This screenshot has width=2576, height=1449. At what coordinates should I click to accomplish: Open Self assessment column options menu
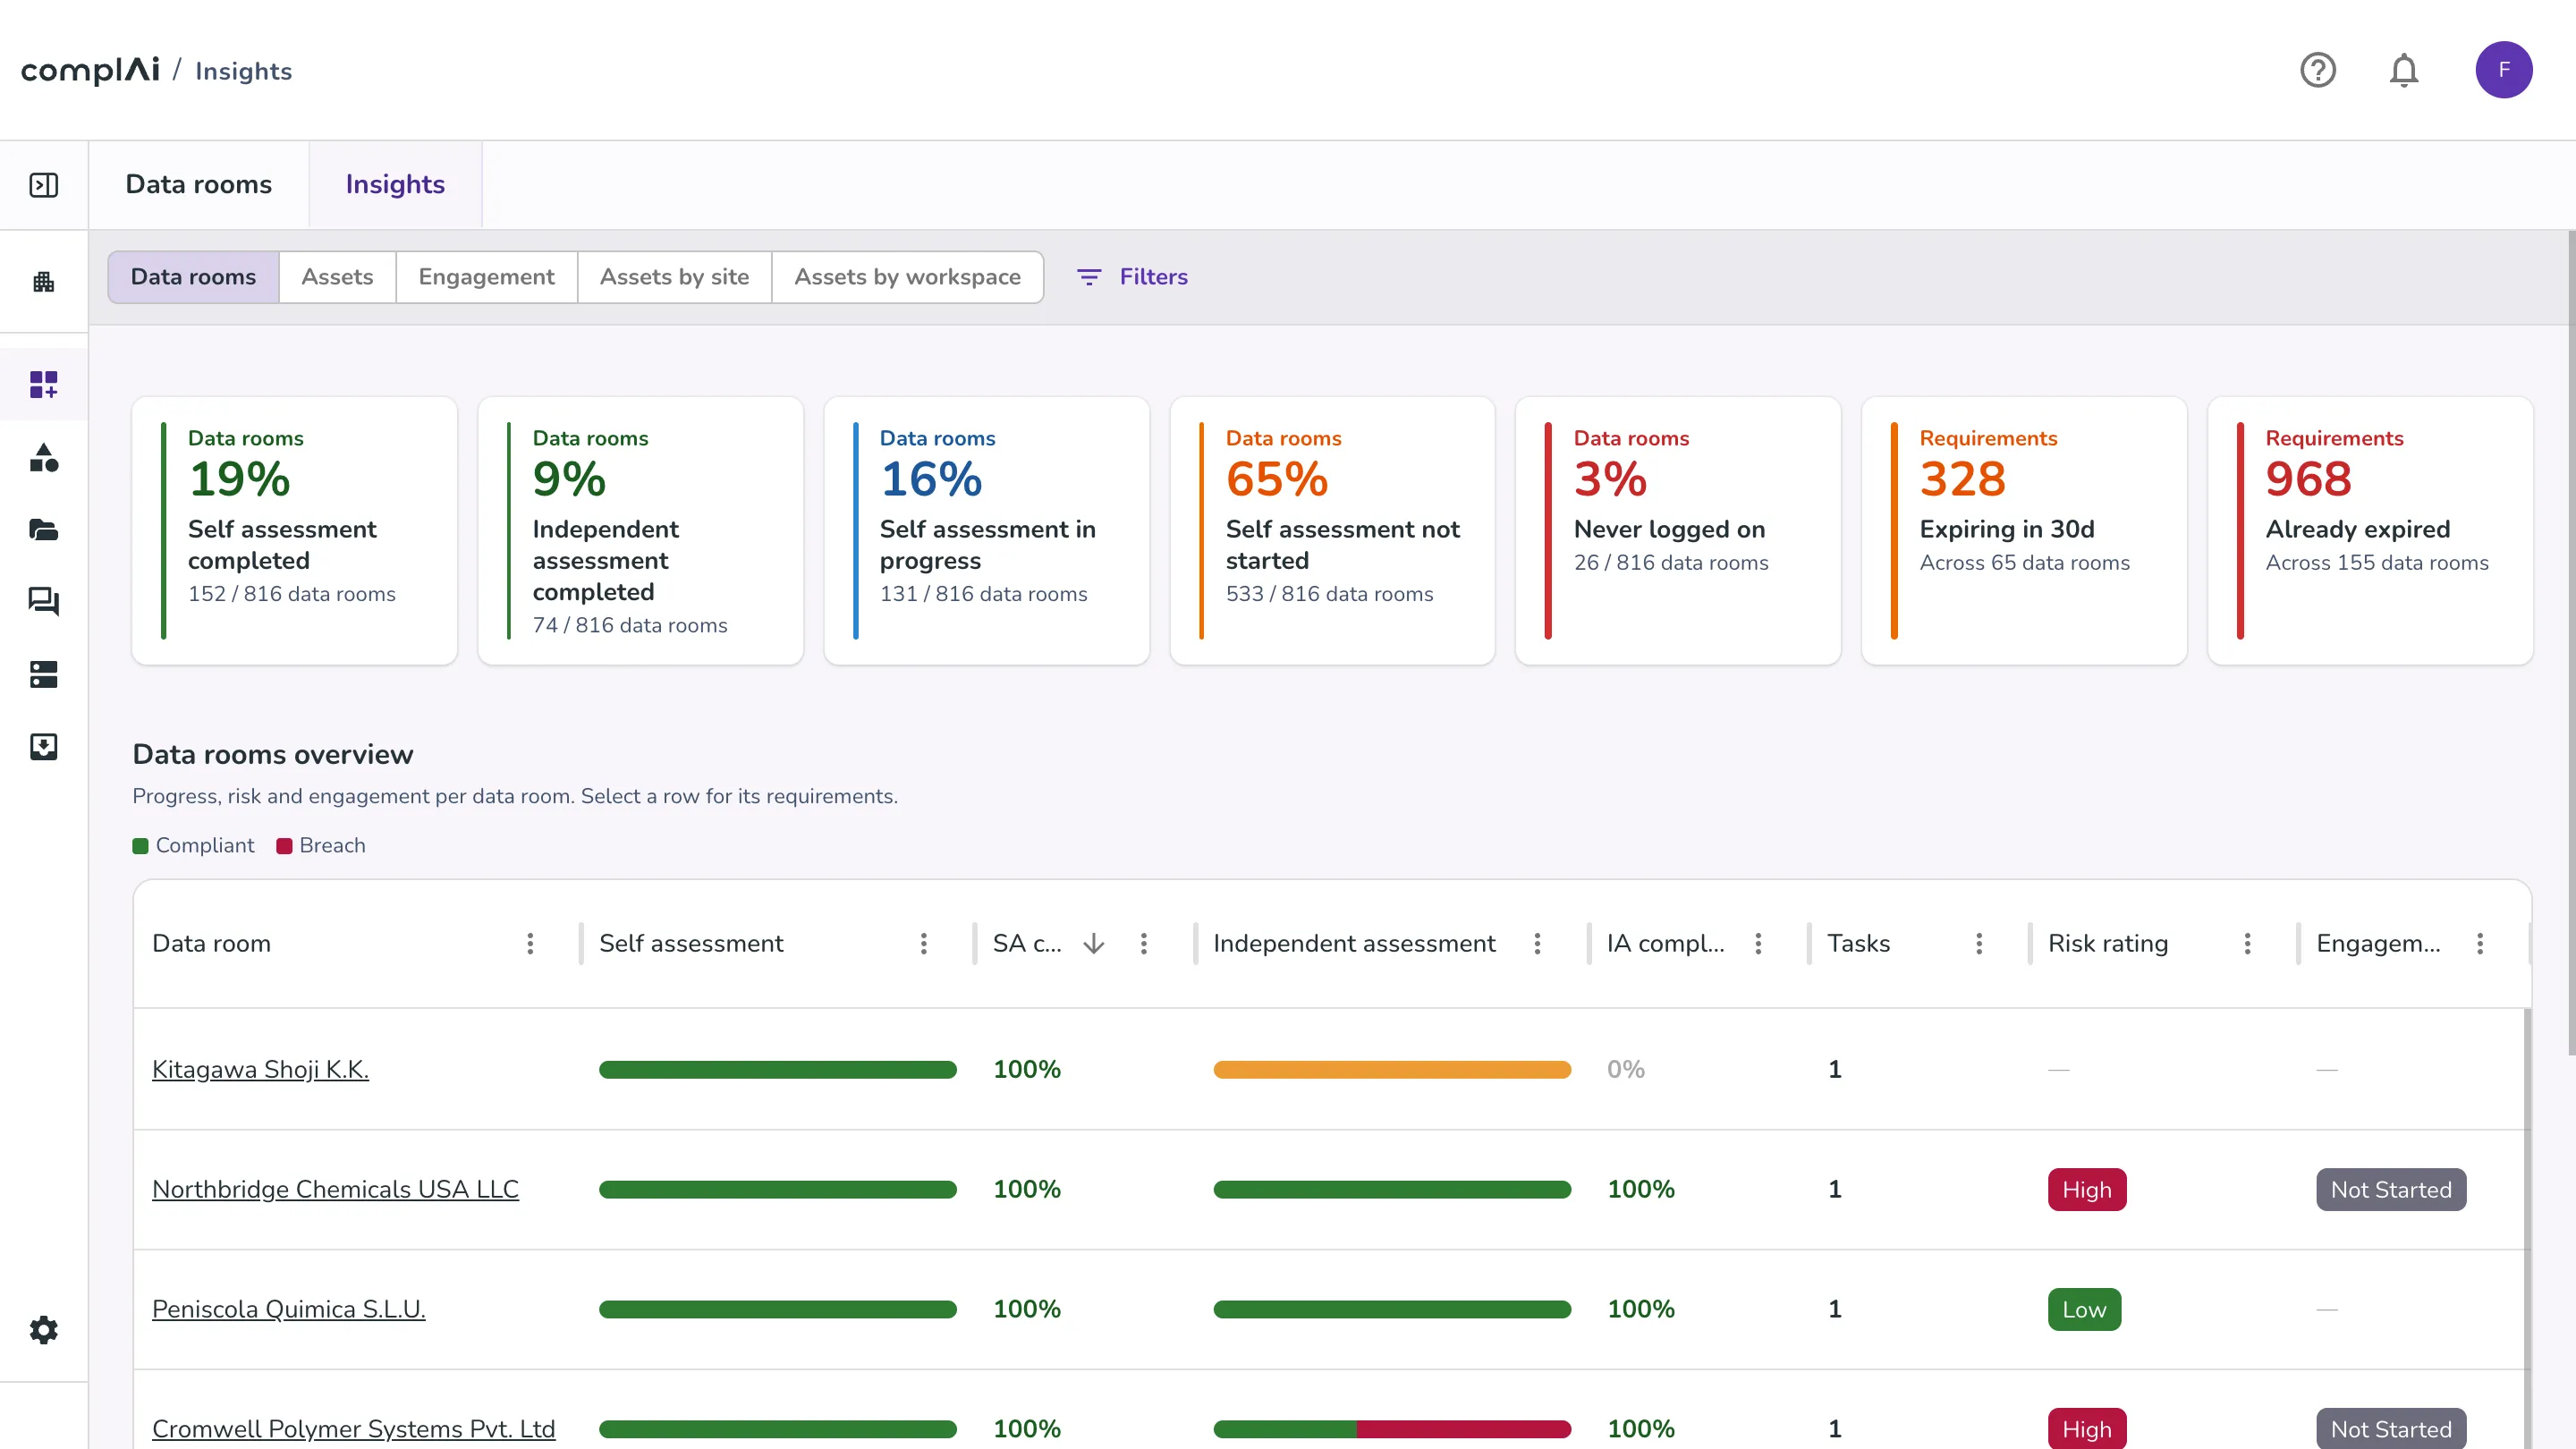(923, 943)
